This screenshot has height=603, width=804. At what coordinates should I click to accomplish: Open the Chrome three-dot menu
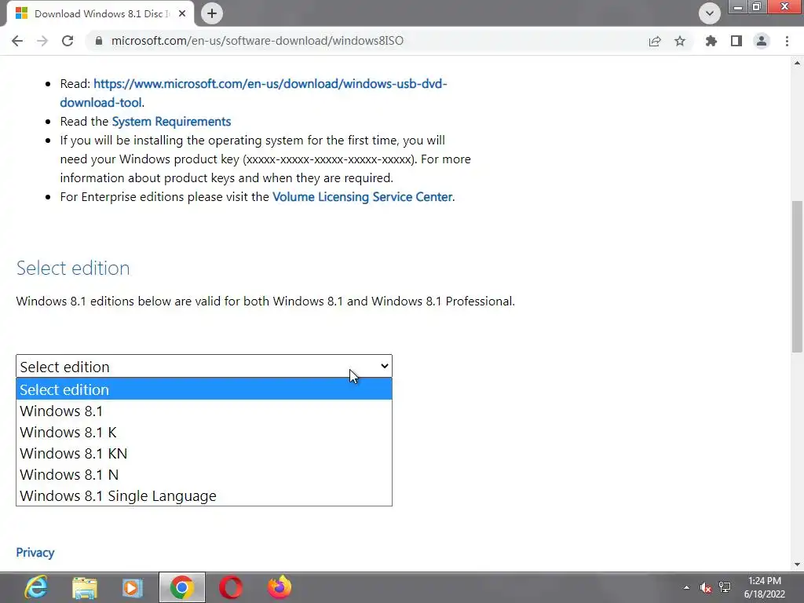(x=787, y=41)
